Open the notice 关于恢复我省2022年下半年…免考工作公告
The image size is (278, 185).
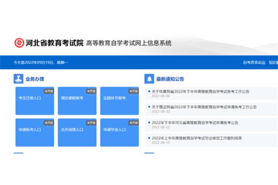coord(201,92)
